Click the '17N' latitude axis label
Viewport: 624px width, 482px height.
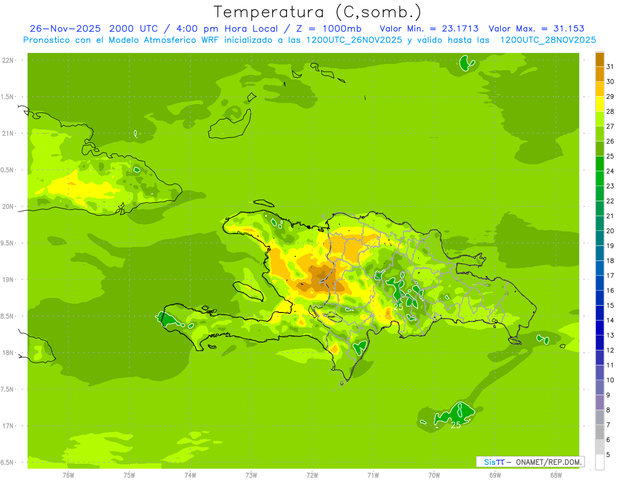click(x=8, y=426)
